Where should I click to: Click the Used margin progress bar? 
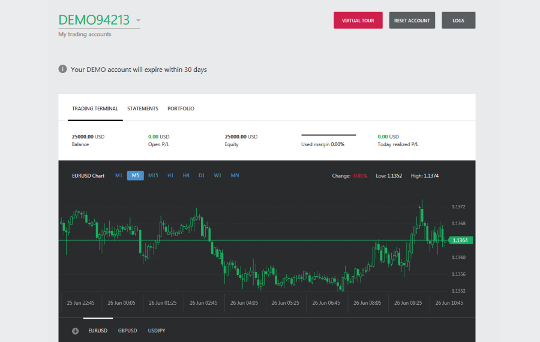point(329,135)
